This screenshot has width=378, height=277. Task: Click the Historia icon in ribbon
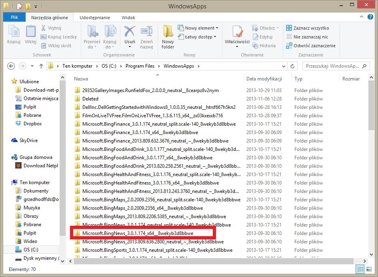click(x=255, y=46)
